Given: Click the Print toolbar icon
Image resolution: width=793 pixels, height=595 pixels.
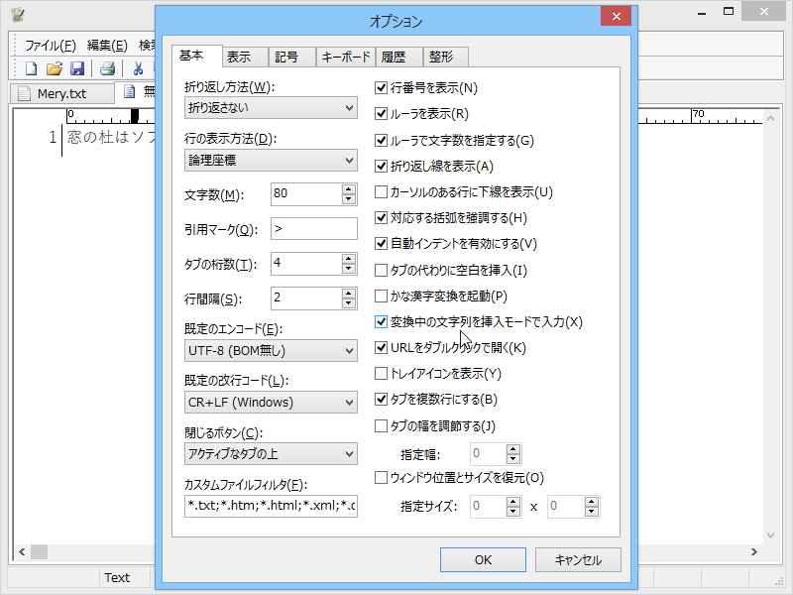Looking at the screenshot, I should pyautogui.click(x=106, y=67).
